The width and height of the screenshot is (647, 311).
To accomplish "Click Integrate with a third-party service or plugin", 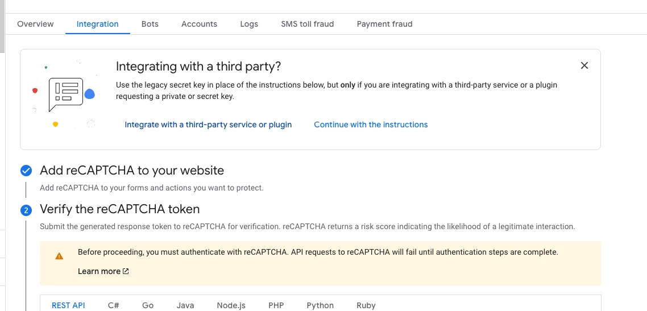I will point(209,125).
